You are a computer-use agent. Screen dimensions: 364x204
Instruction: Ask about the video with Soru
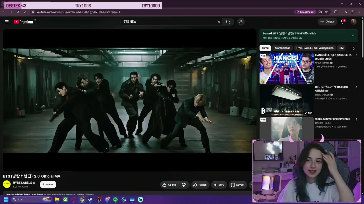click(x=219, y=185)
